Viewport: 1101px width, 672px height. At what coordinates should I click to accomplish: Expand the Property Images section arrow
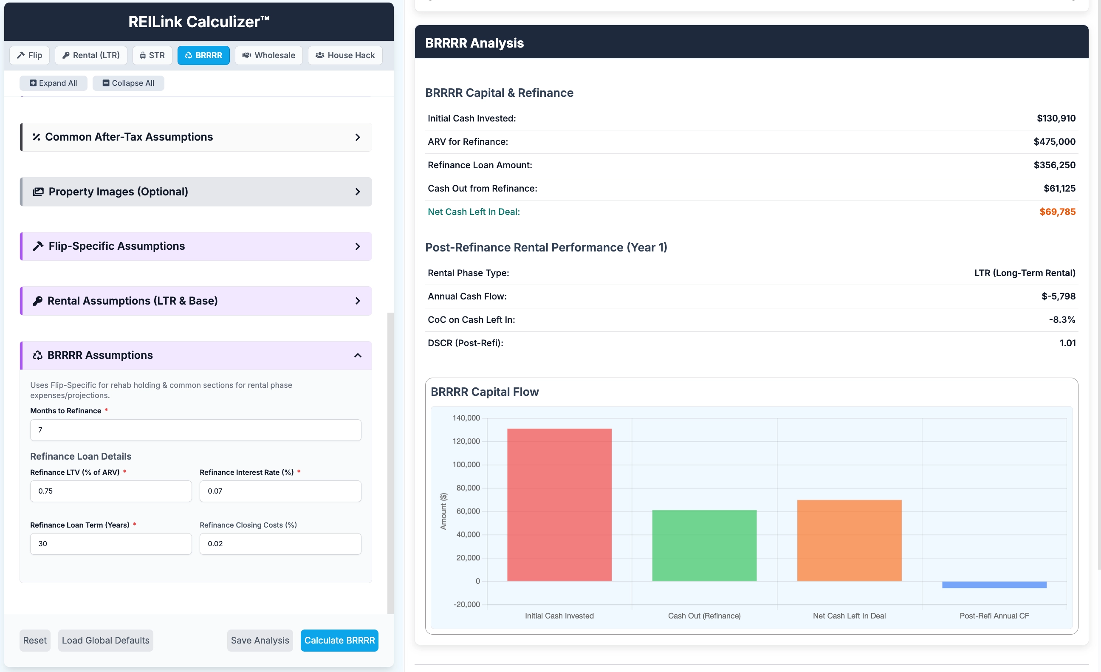coord(358,192)
